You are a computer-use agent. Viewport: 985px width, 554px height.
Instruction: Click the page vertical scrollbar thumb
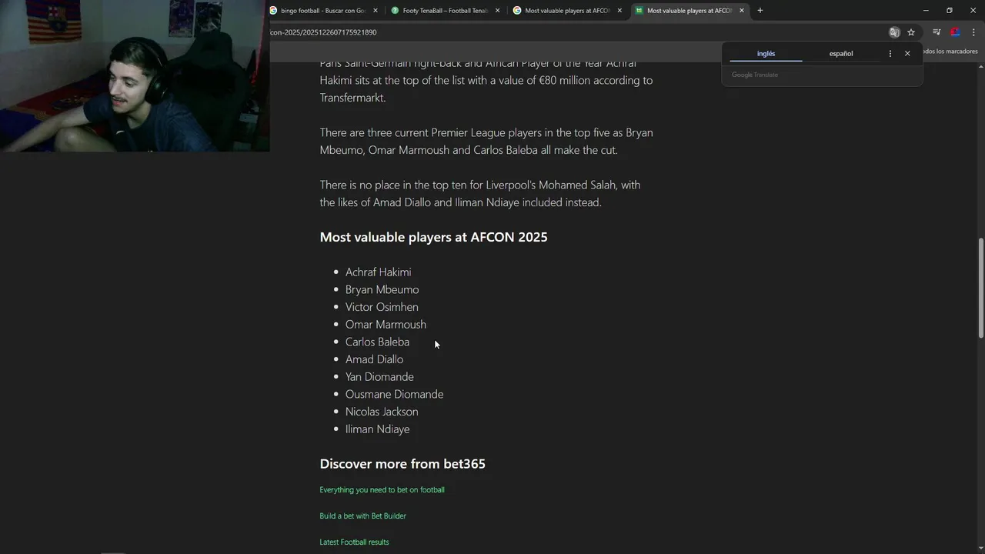(x=980, y=288)
